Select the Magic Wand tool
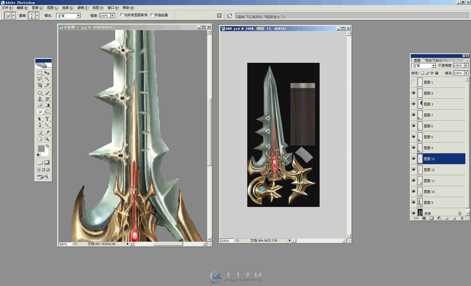 coord(47,79)
